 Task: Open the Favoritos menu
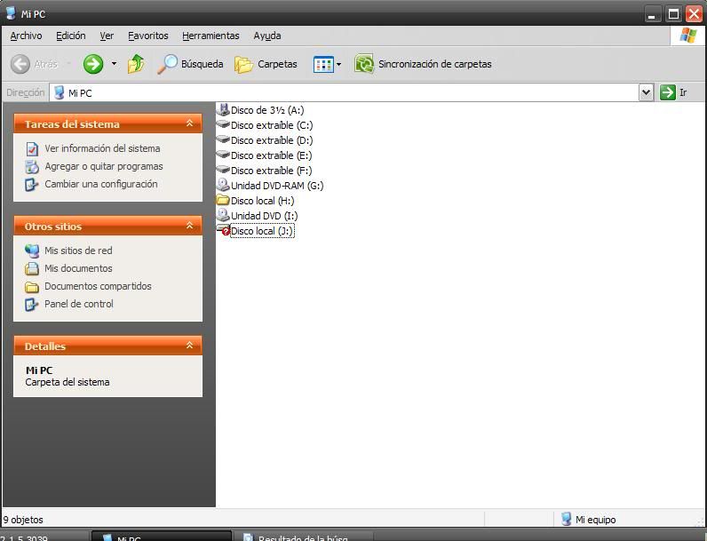point(148,36)
